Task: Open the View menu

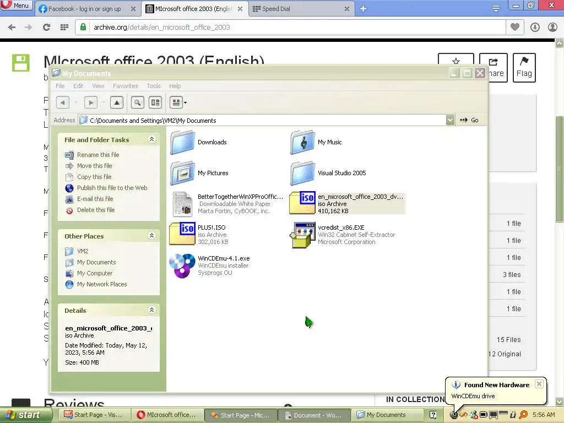Action: click(x=98, y=86)
